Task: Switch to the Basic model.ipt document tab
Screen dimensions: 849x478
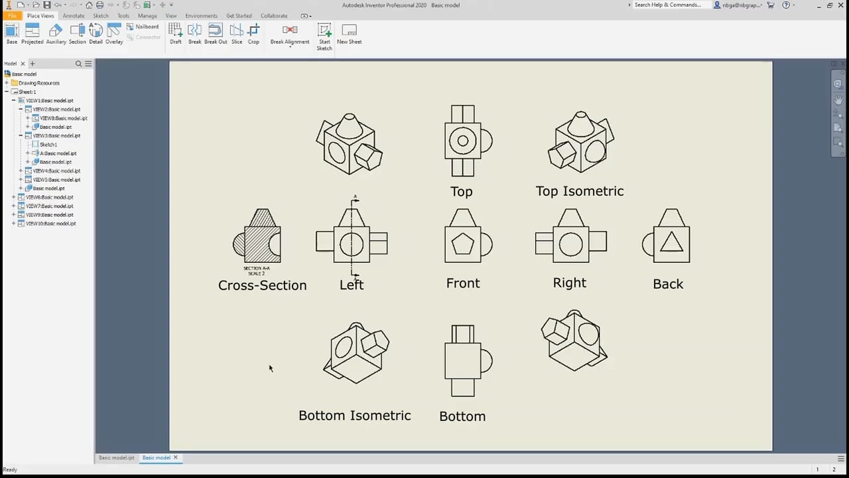Action: pos(116,457)
